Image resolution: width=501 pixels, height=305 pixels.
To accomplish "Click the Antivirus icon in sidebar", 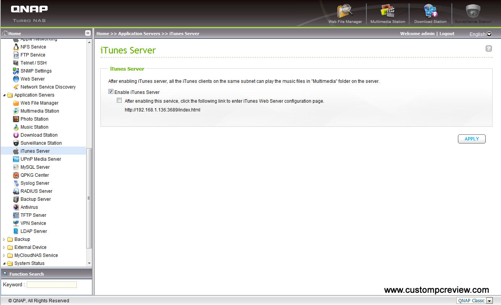I will coord(16,207).
